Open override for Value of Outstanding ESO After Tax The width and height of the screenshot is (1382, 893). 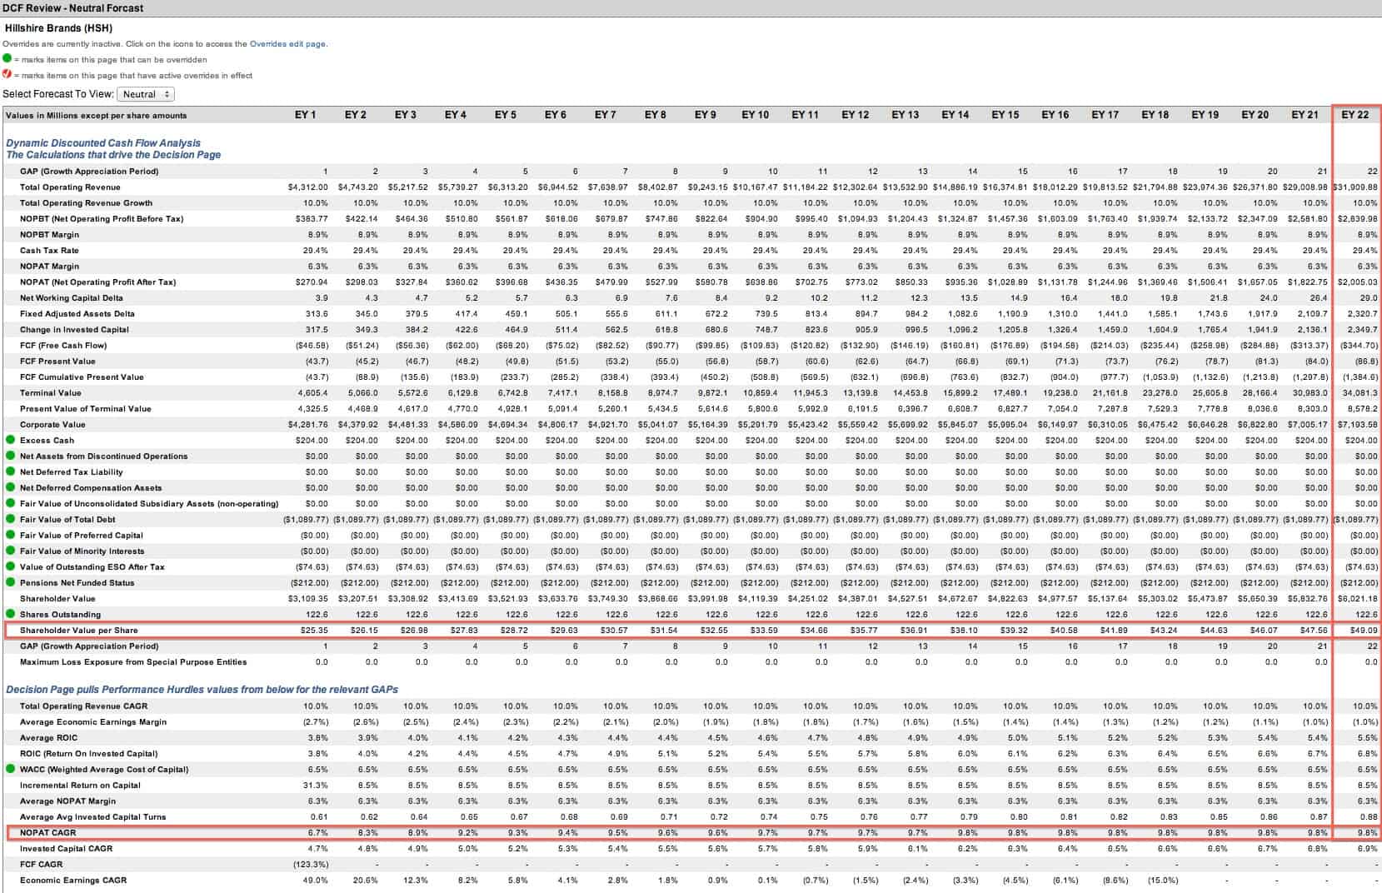click(x=10, y=566)
